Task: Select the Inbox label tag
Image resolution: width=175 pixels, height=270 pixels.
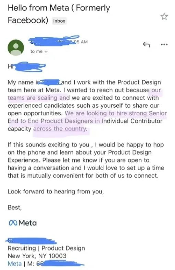Action: point(59,21)
